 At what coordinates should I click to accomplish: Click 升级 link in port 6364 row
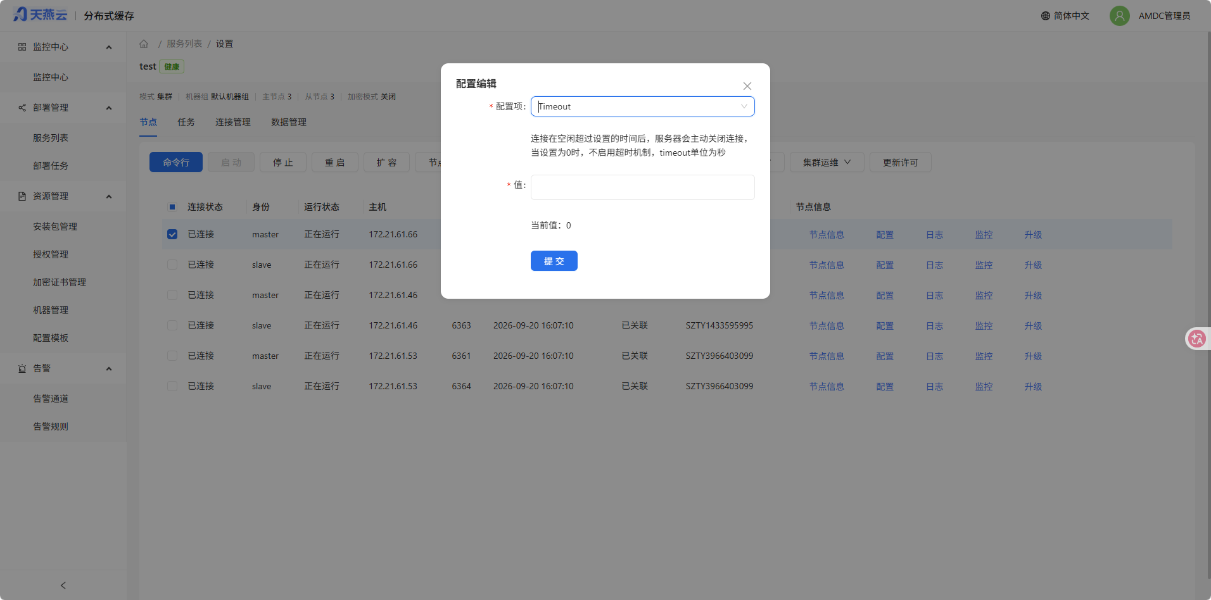click(x=1033, y=387)
